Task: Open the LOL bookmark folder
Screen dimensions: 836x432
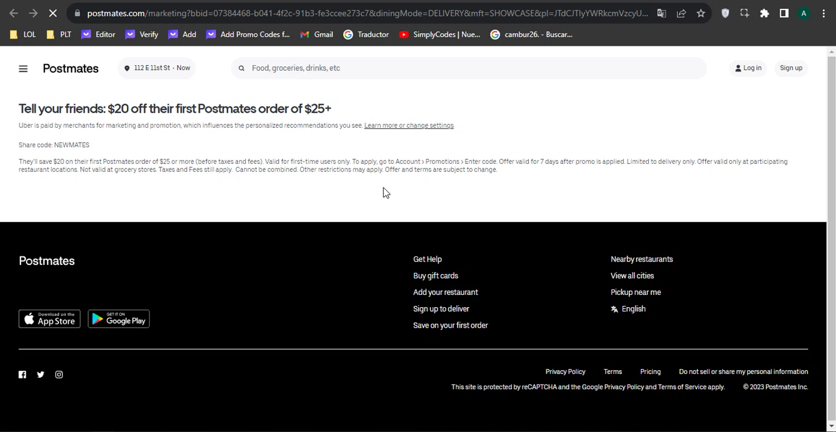Action: (x=23, y=35)
